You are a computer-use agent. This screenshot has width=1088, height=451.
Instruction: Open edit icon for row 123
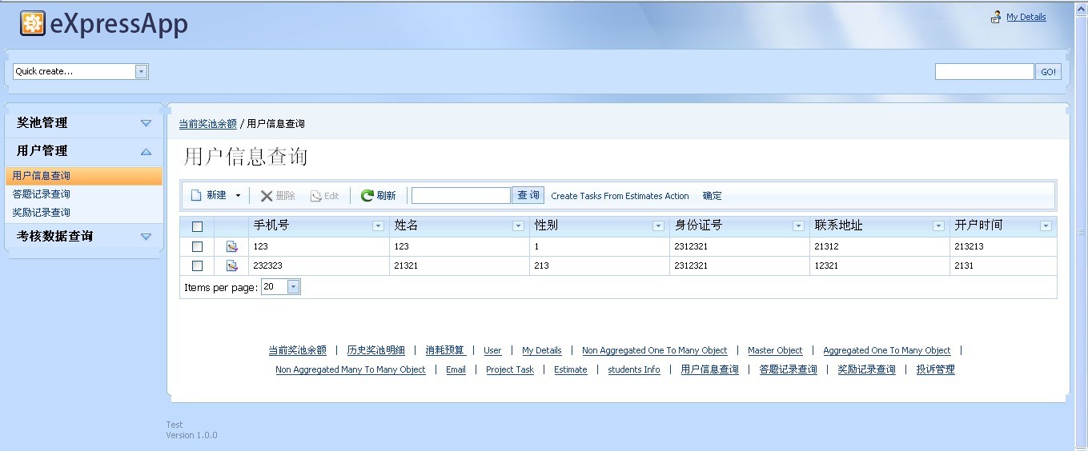(x=232, y=246)
